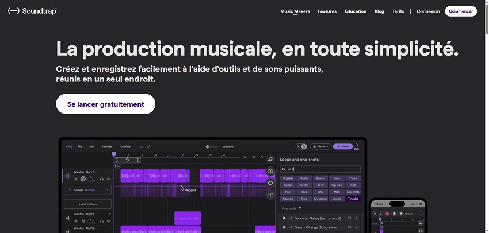Open the Muffled preset dropdown on Sweep
This screenshot has height=233, width=489.
click(91, 190)
